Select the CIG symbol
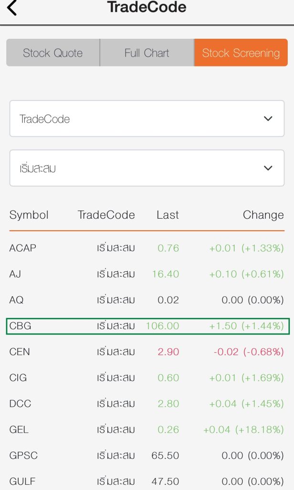The height and width of the screenshot is (490, 294). point(18,378)
